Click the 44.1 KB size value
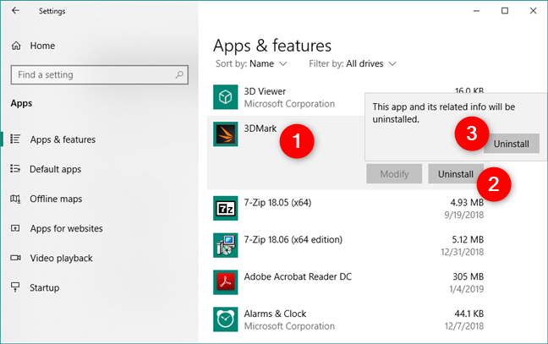The width and height of the screenshot is (548, 344). click(469, 314)
